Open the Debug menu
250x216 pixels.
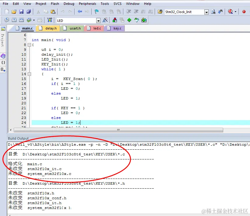click(69, 4)
